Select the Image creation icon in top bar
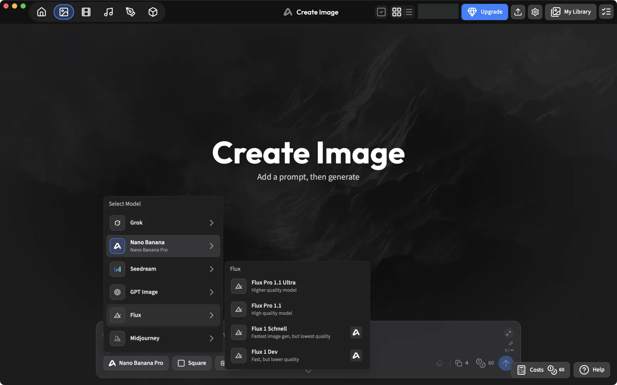This screenshot has height=385, width=617. (x=64, y=12)
